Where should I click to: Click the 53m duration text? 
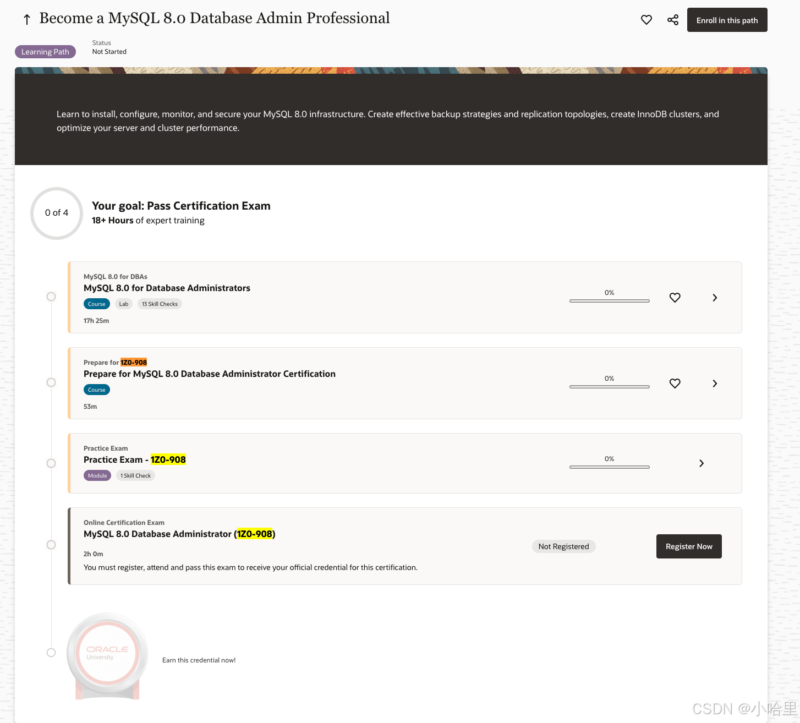tap(90, 407)
